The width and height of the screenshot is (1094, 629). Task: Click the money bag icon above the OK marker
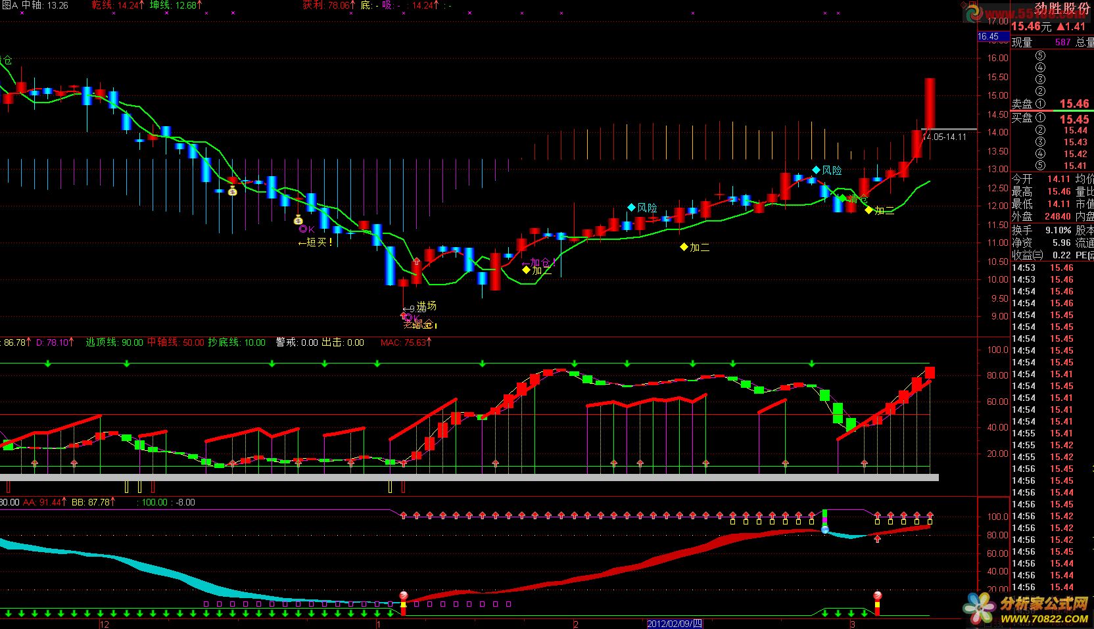[x=298, y=220]
